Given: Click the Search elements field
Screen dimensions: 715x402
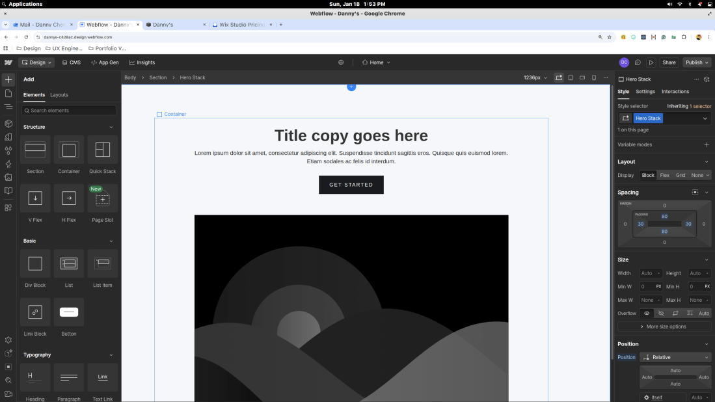Looking at the screenshot, I should coord(69,111).
